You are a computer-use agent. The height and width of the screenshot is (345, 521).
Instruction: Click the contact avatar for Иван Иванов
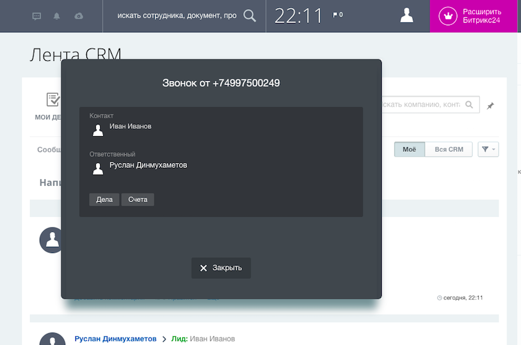pyautogui.click(x=98, y=130)
